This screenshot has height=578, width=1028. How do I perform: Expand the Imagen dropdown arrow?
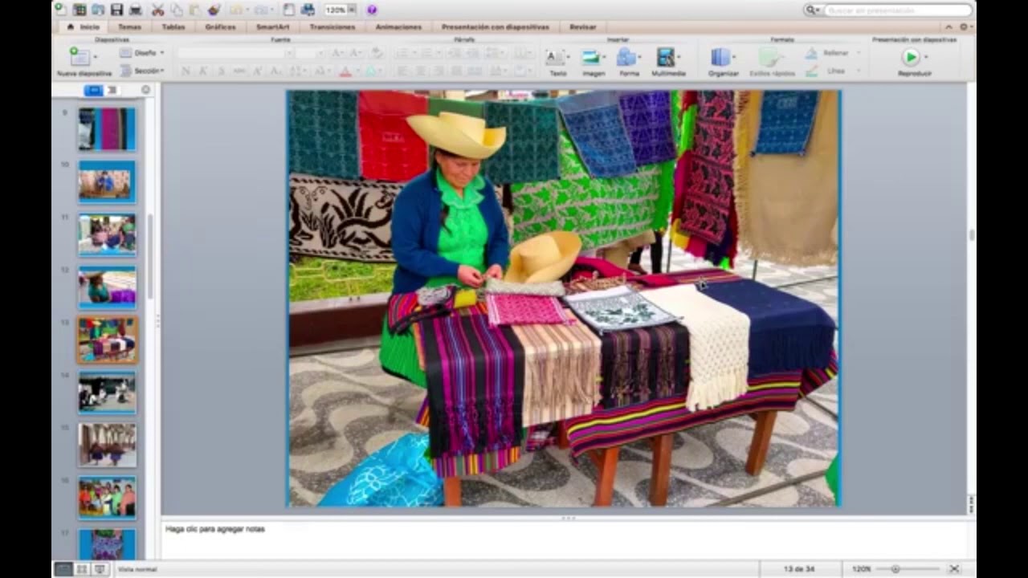(x=605, y=57)
